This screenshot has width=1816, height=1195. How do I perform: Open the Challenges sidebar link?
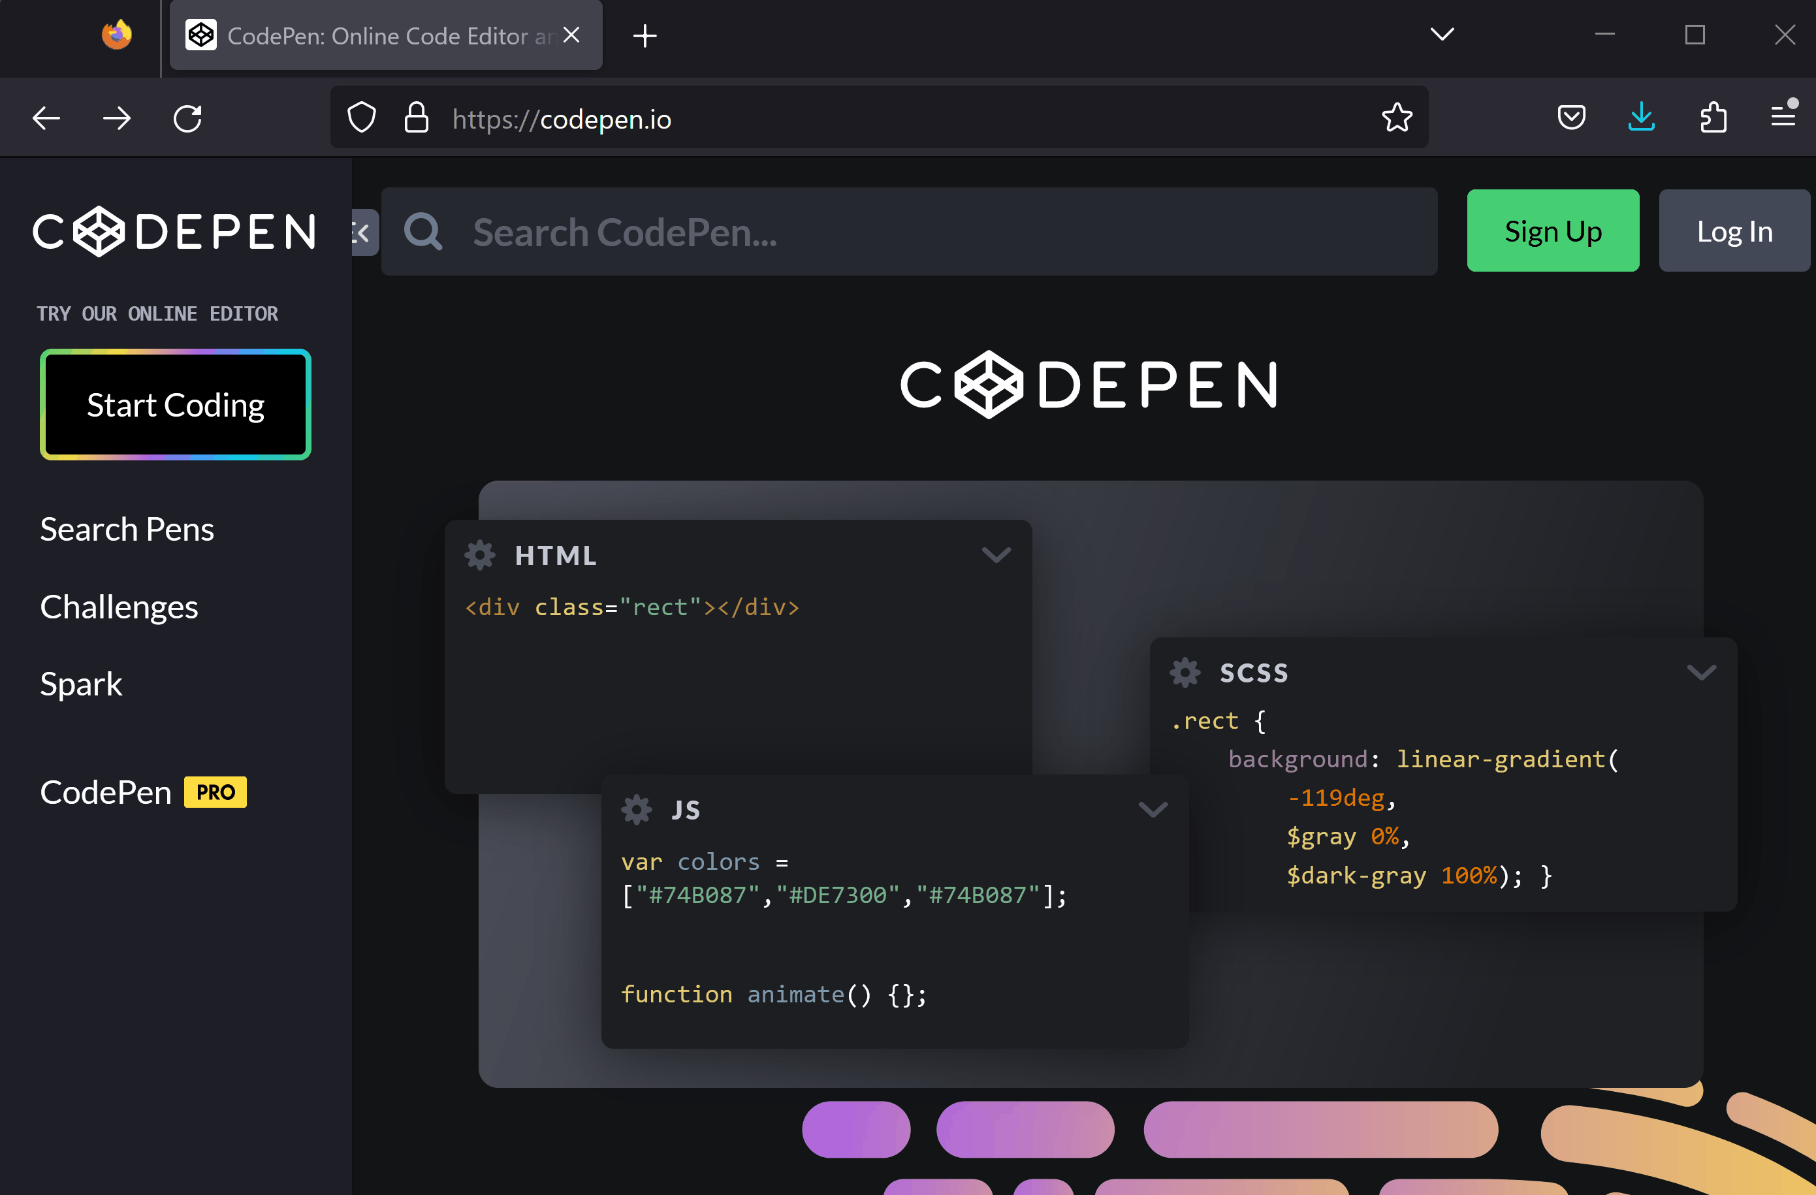119,607
